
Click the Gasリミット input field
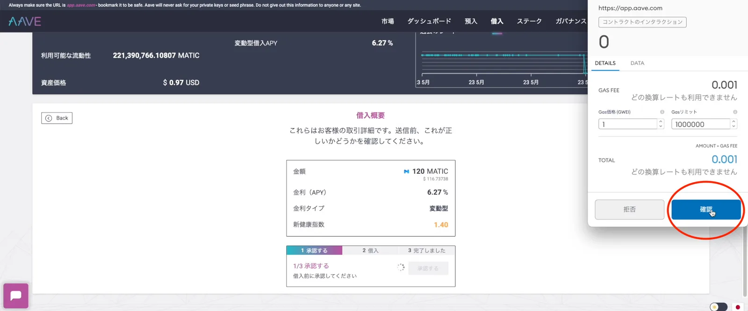pos(701,124)
